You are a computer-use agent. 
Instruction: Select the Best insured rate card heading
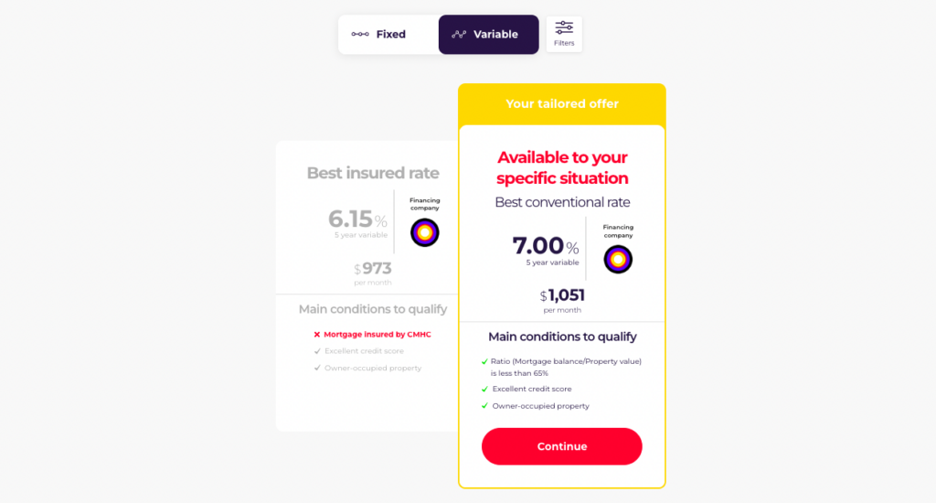[373, 173]
